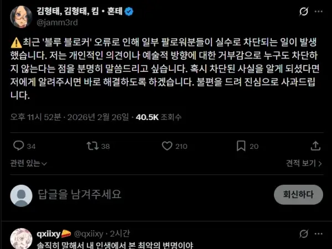332x249 pixels.
Task: Open the three-dot menu on qxiixy's reply
Action: pos(319,234)
